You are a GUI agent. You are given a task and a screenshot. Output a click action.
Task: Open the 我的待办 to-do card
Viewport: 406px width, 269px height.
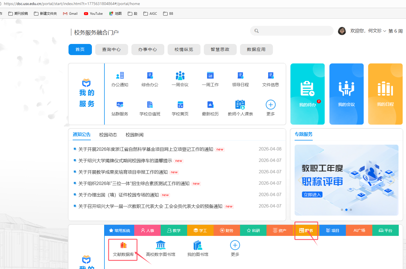(307, 94)
